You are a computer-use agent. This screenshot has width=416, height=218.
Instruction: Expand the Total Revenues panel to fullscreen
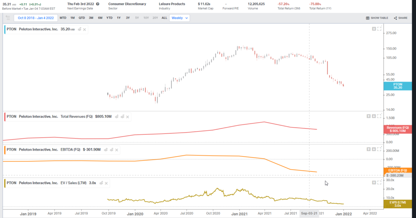tap(379, 116)
